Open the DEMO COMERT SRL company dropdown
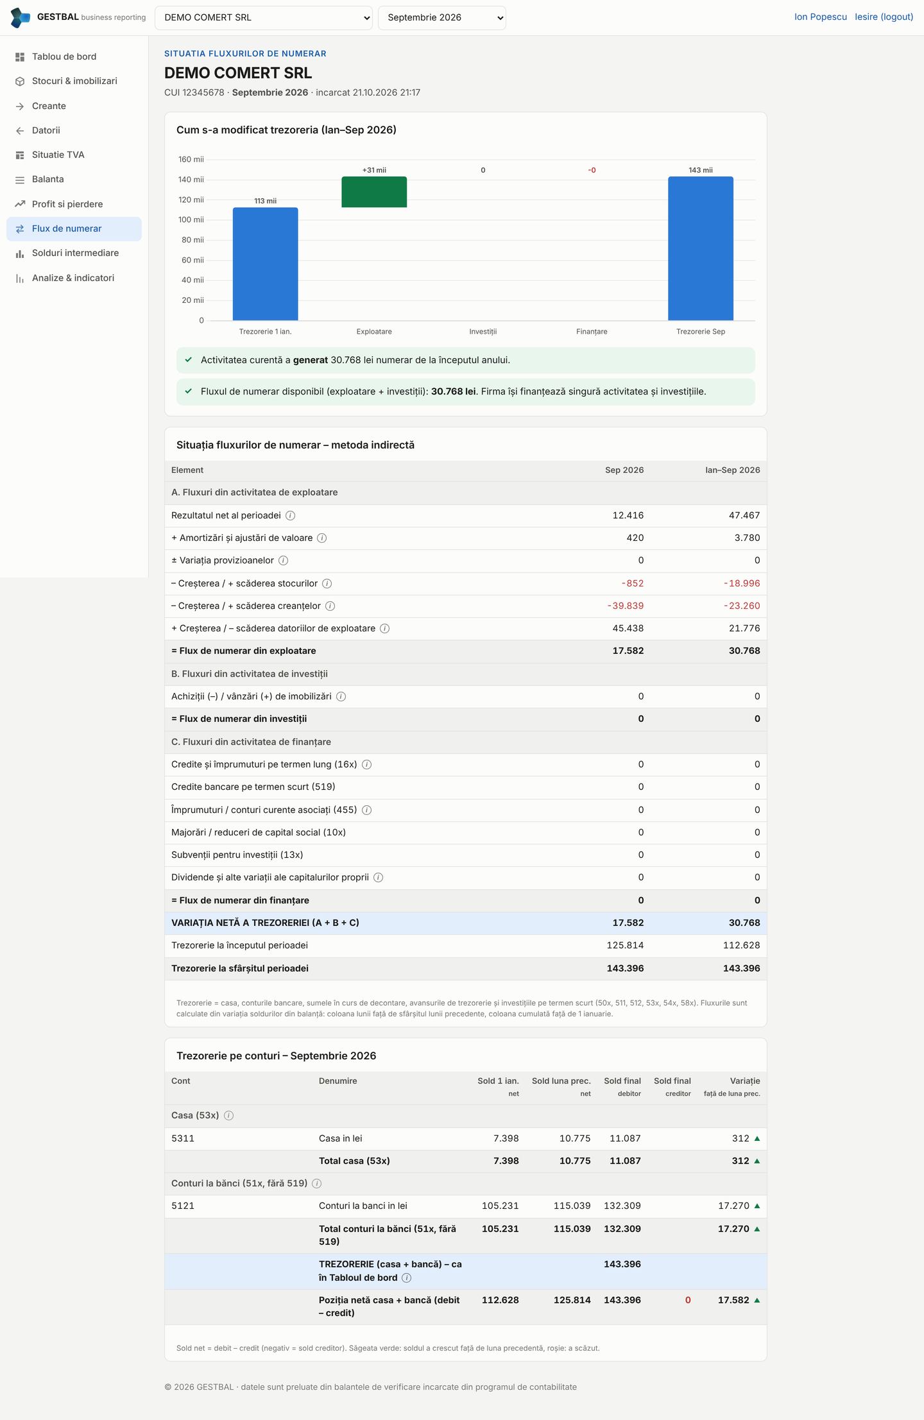Screen dimensions: 924x1420 pos(264,18)
